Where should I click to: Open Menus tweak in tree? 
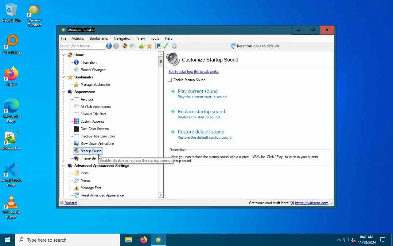click(x=85, y=181)
